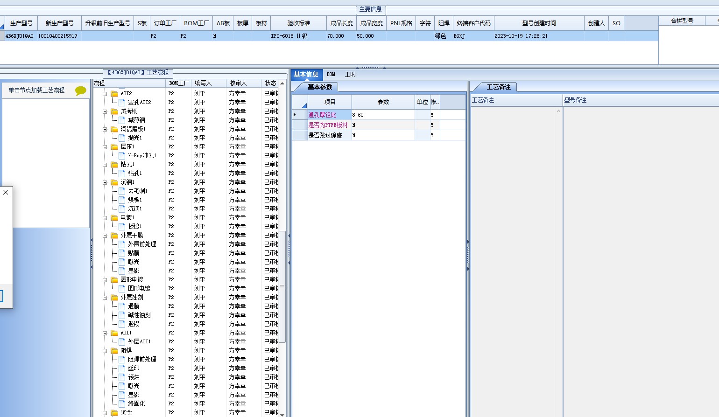The width and height of the screenshot is (719, 417).
Task: Collapse the 沉铜1 tree node
Action: (x=106, y=182)
